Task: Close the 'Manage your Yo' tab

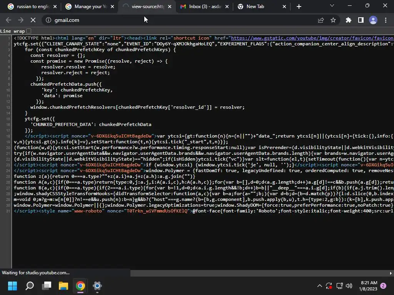Action: [112, 7]
